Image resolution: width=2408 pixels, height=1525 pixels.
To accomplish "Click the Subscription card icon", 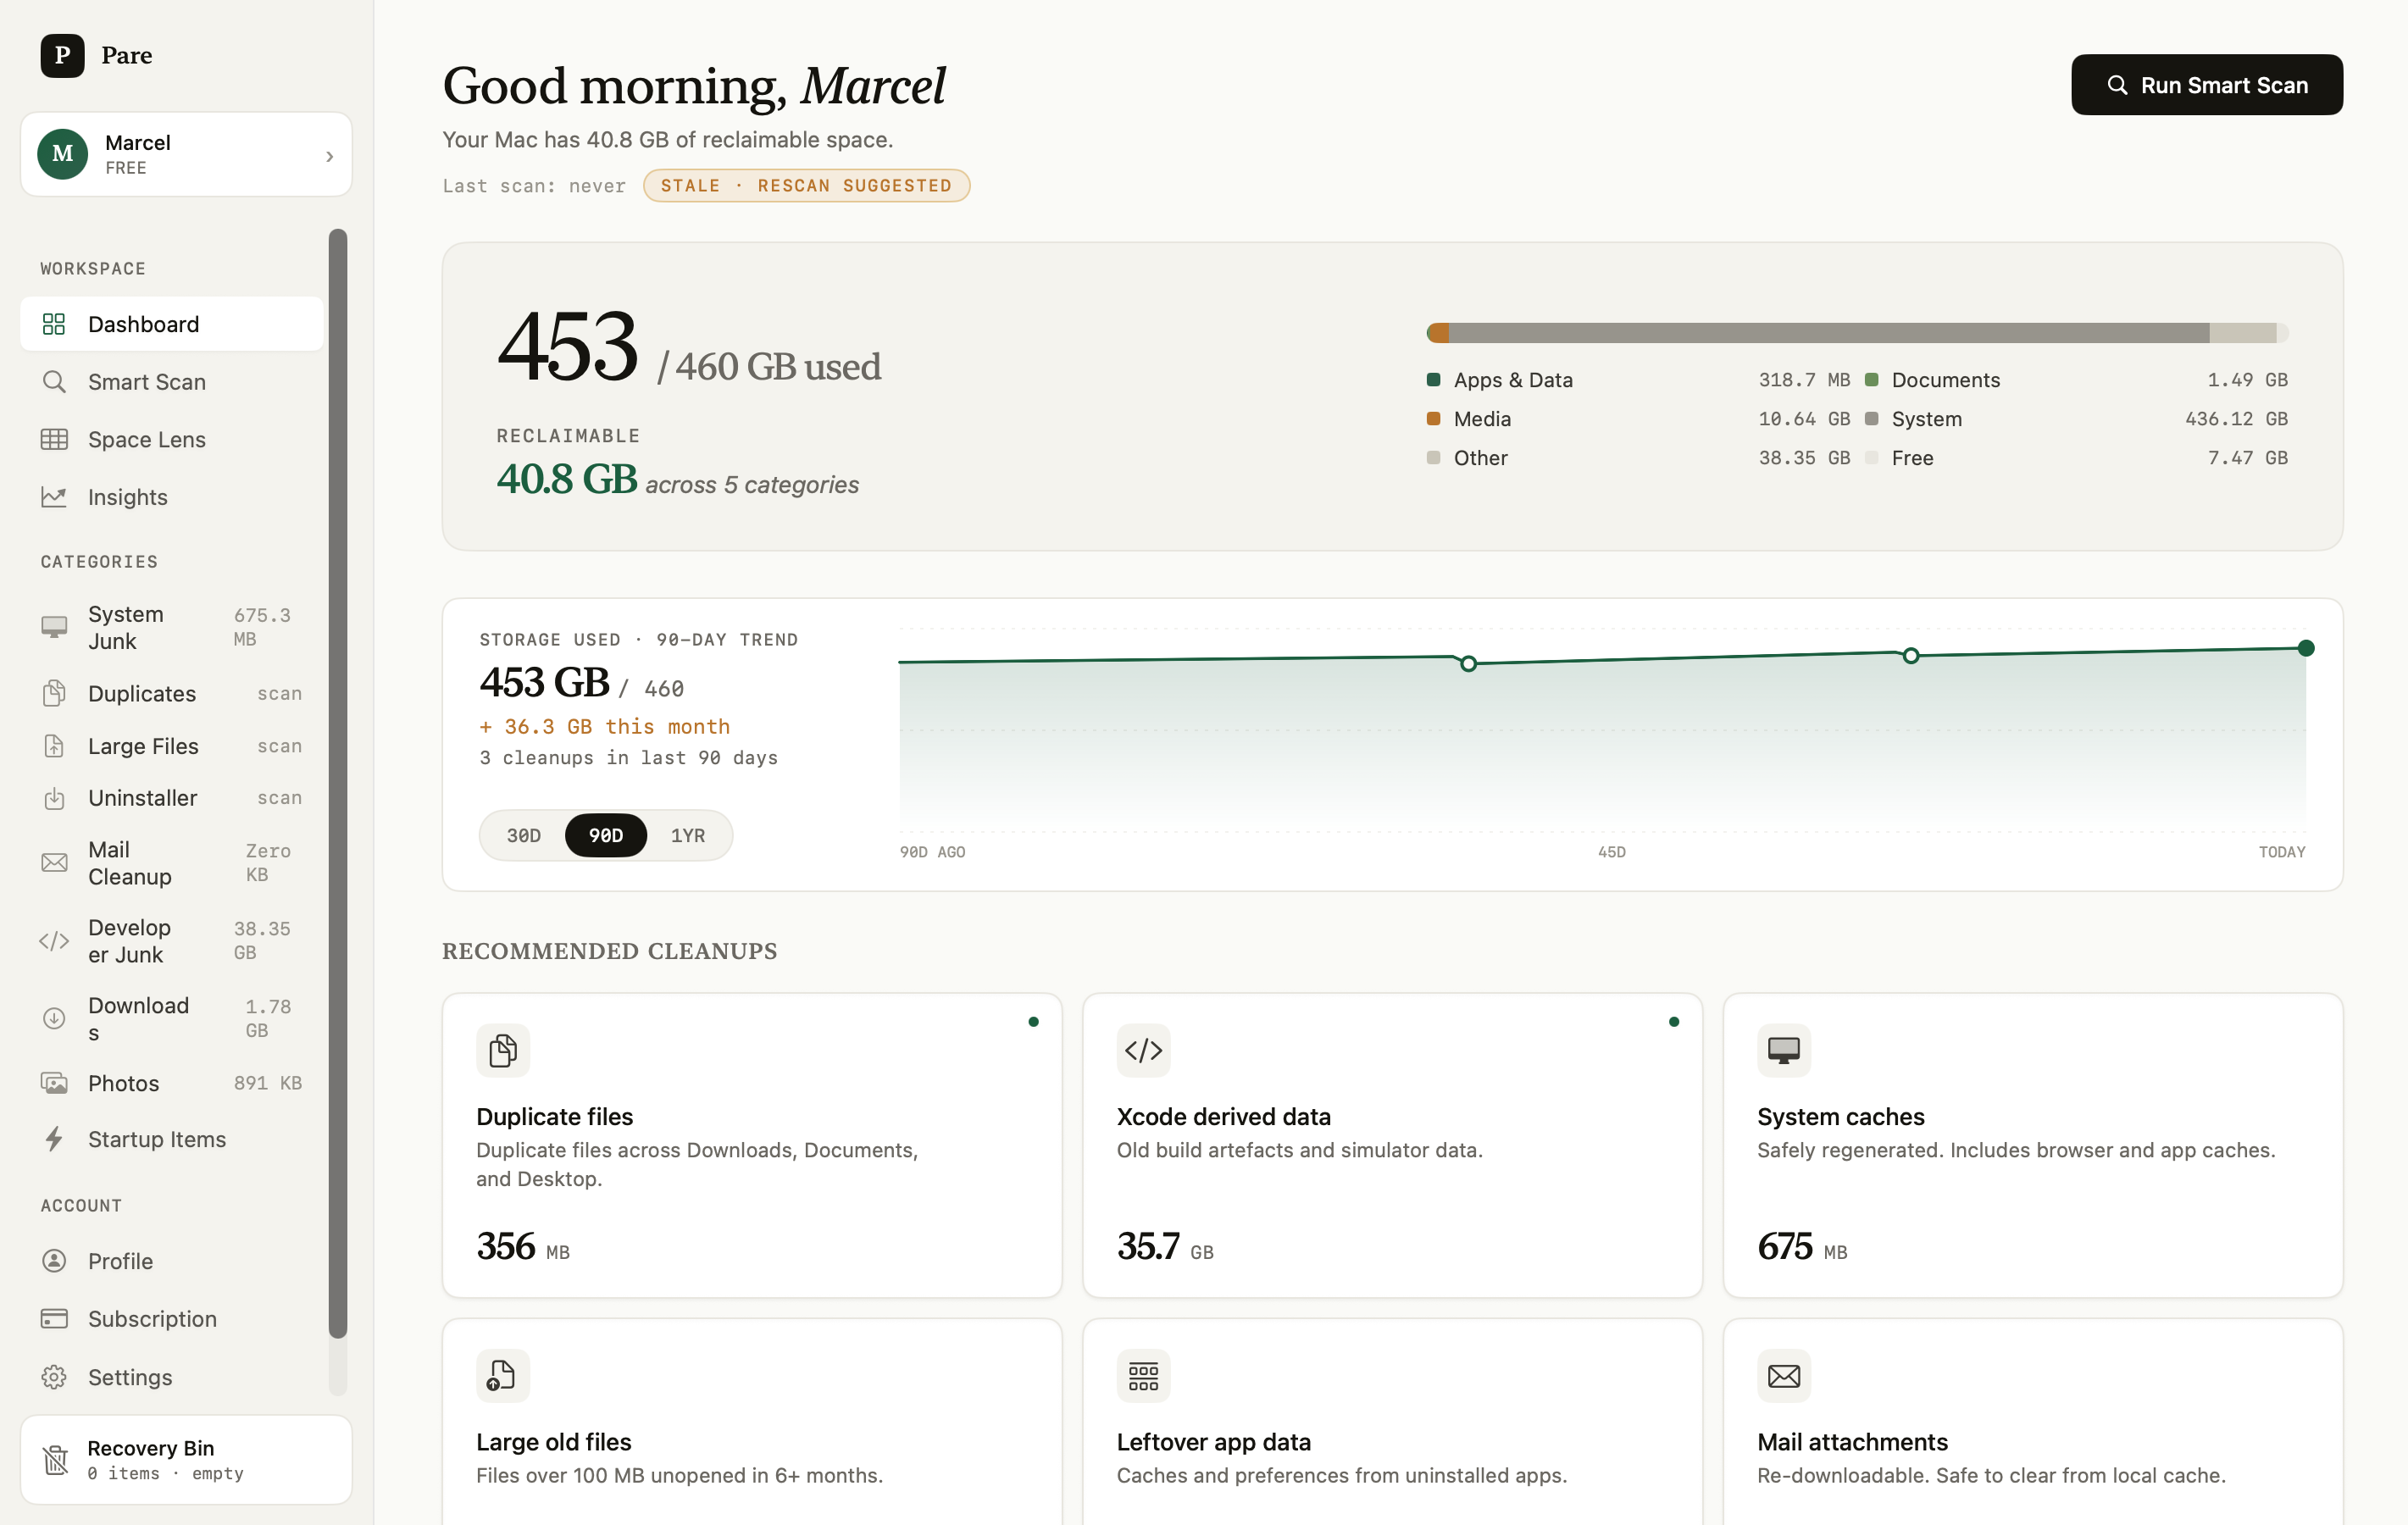I will [x=54, y=1319].
